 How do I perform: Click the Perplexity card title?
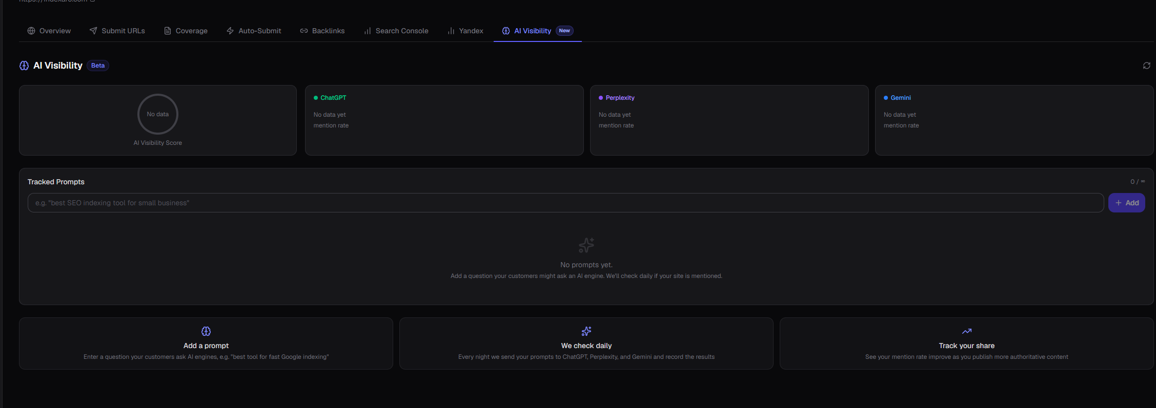pyautogui.click(x=620, y=98)
